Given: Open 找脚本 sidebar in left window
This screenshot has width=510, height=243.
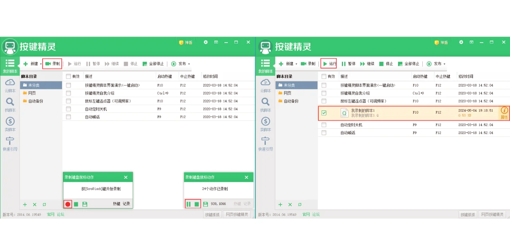Looking at the screenshot, I should 10,105.
